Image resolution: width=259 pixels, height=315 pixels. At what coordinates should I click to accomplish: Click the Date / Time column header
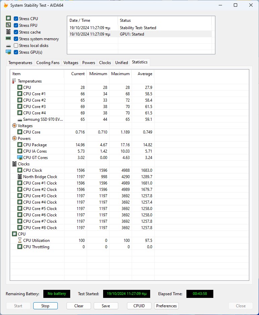point(92,20)
